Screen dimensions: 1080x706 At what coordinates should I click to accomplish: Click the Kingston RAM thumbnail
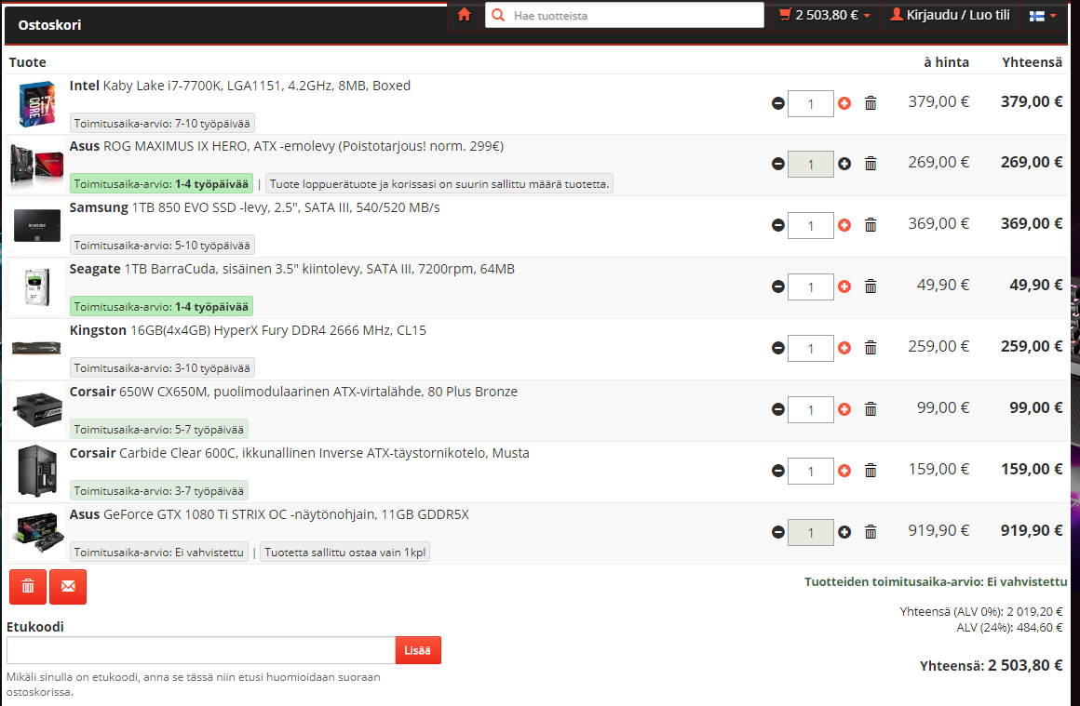tap(37, 348)
